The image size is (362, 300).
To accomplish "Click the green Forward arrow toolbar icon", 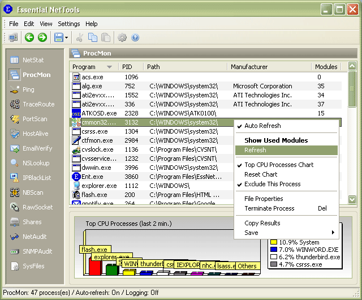I will pos(42,37).
